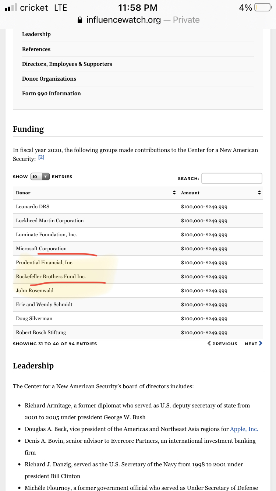Open Form 990 Information section link
The width and height of the screenshot is (276, 491).
click(52, 93)
